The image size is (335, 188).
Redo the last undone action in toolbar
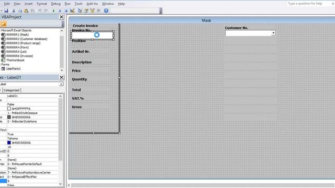coord(46,10)
